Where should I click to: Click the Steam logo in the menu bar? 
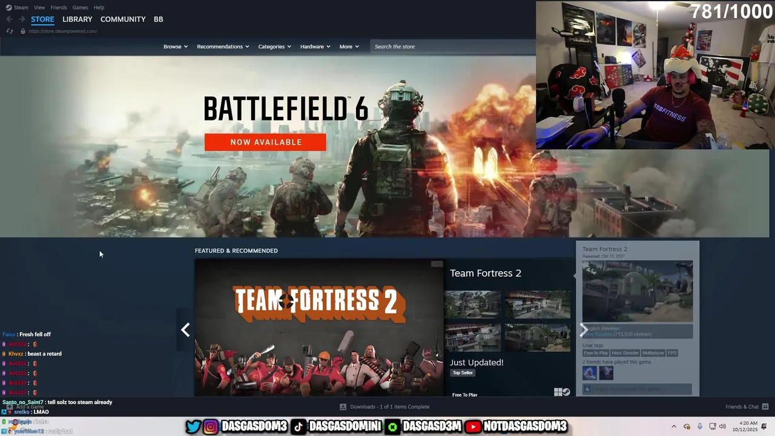8,7
